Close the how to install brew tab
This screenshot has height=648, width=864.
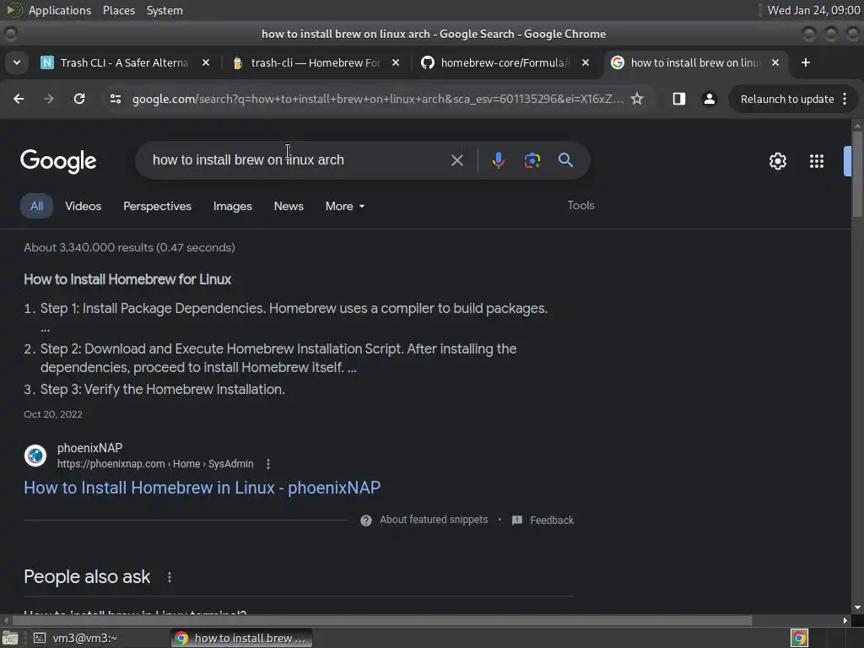775,62
